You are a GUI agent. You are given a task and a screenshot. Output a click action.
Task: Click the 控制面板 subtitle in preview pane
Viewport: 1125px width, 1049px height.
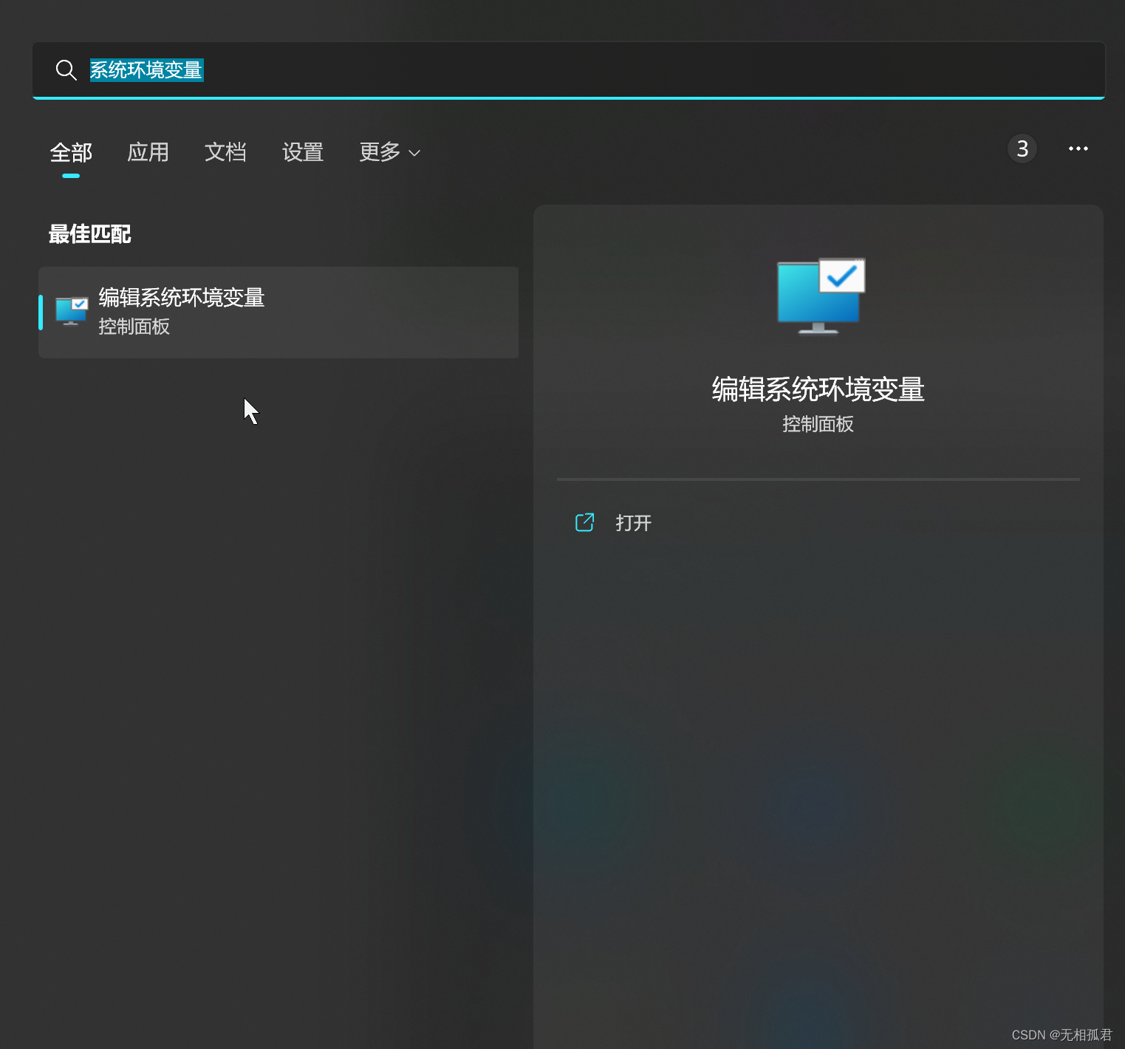pos(818,424)
